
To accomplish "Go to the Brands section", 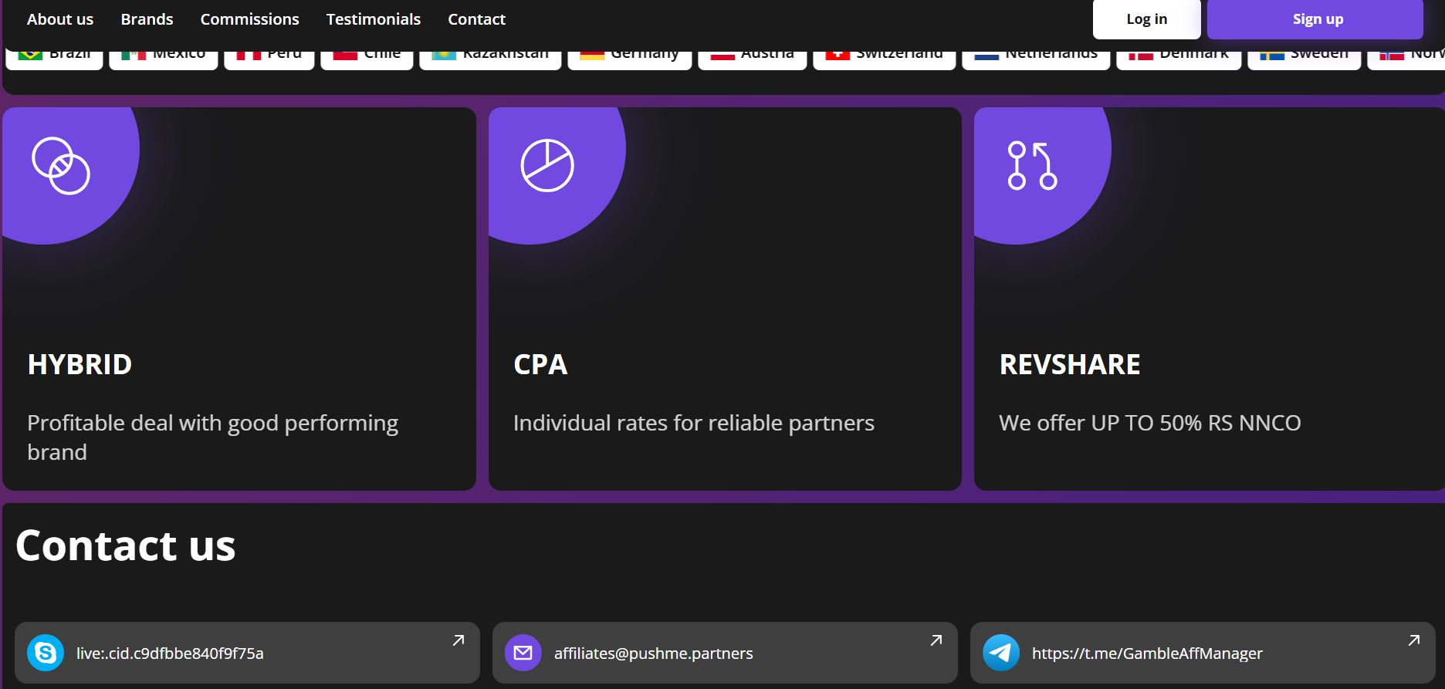I will tap(147, 19).
